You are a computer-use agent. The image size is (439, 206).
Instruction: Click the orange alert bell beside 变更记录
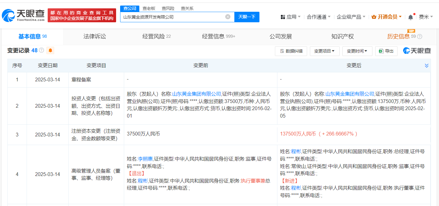pyautogui.click(x=50, y=50)
